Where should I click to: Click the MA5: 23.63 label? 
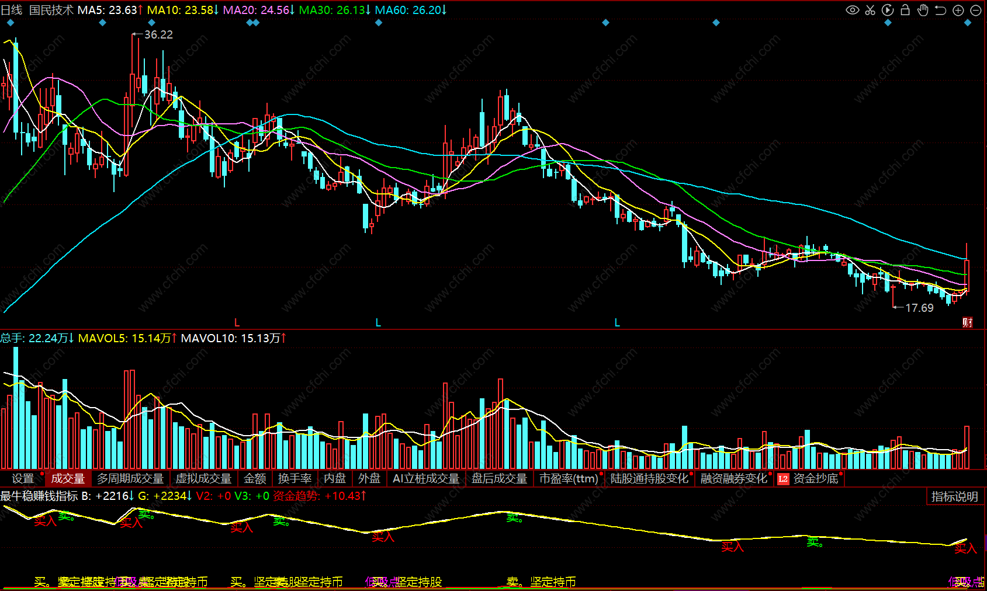coord(110,10)
